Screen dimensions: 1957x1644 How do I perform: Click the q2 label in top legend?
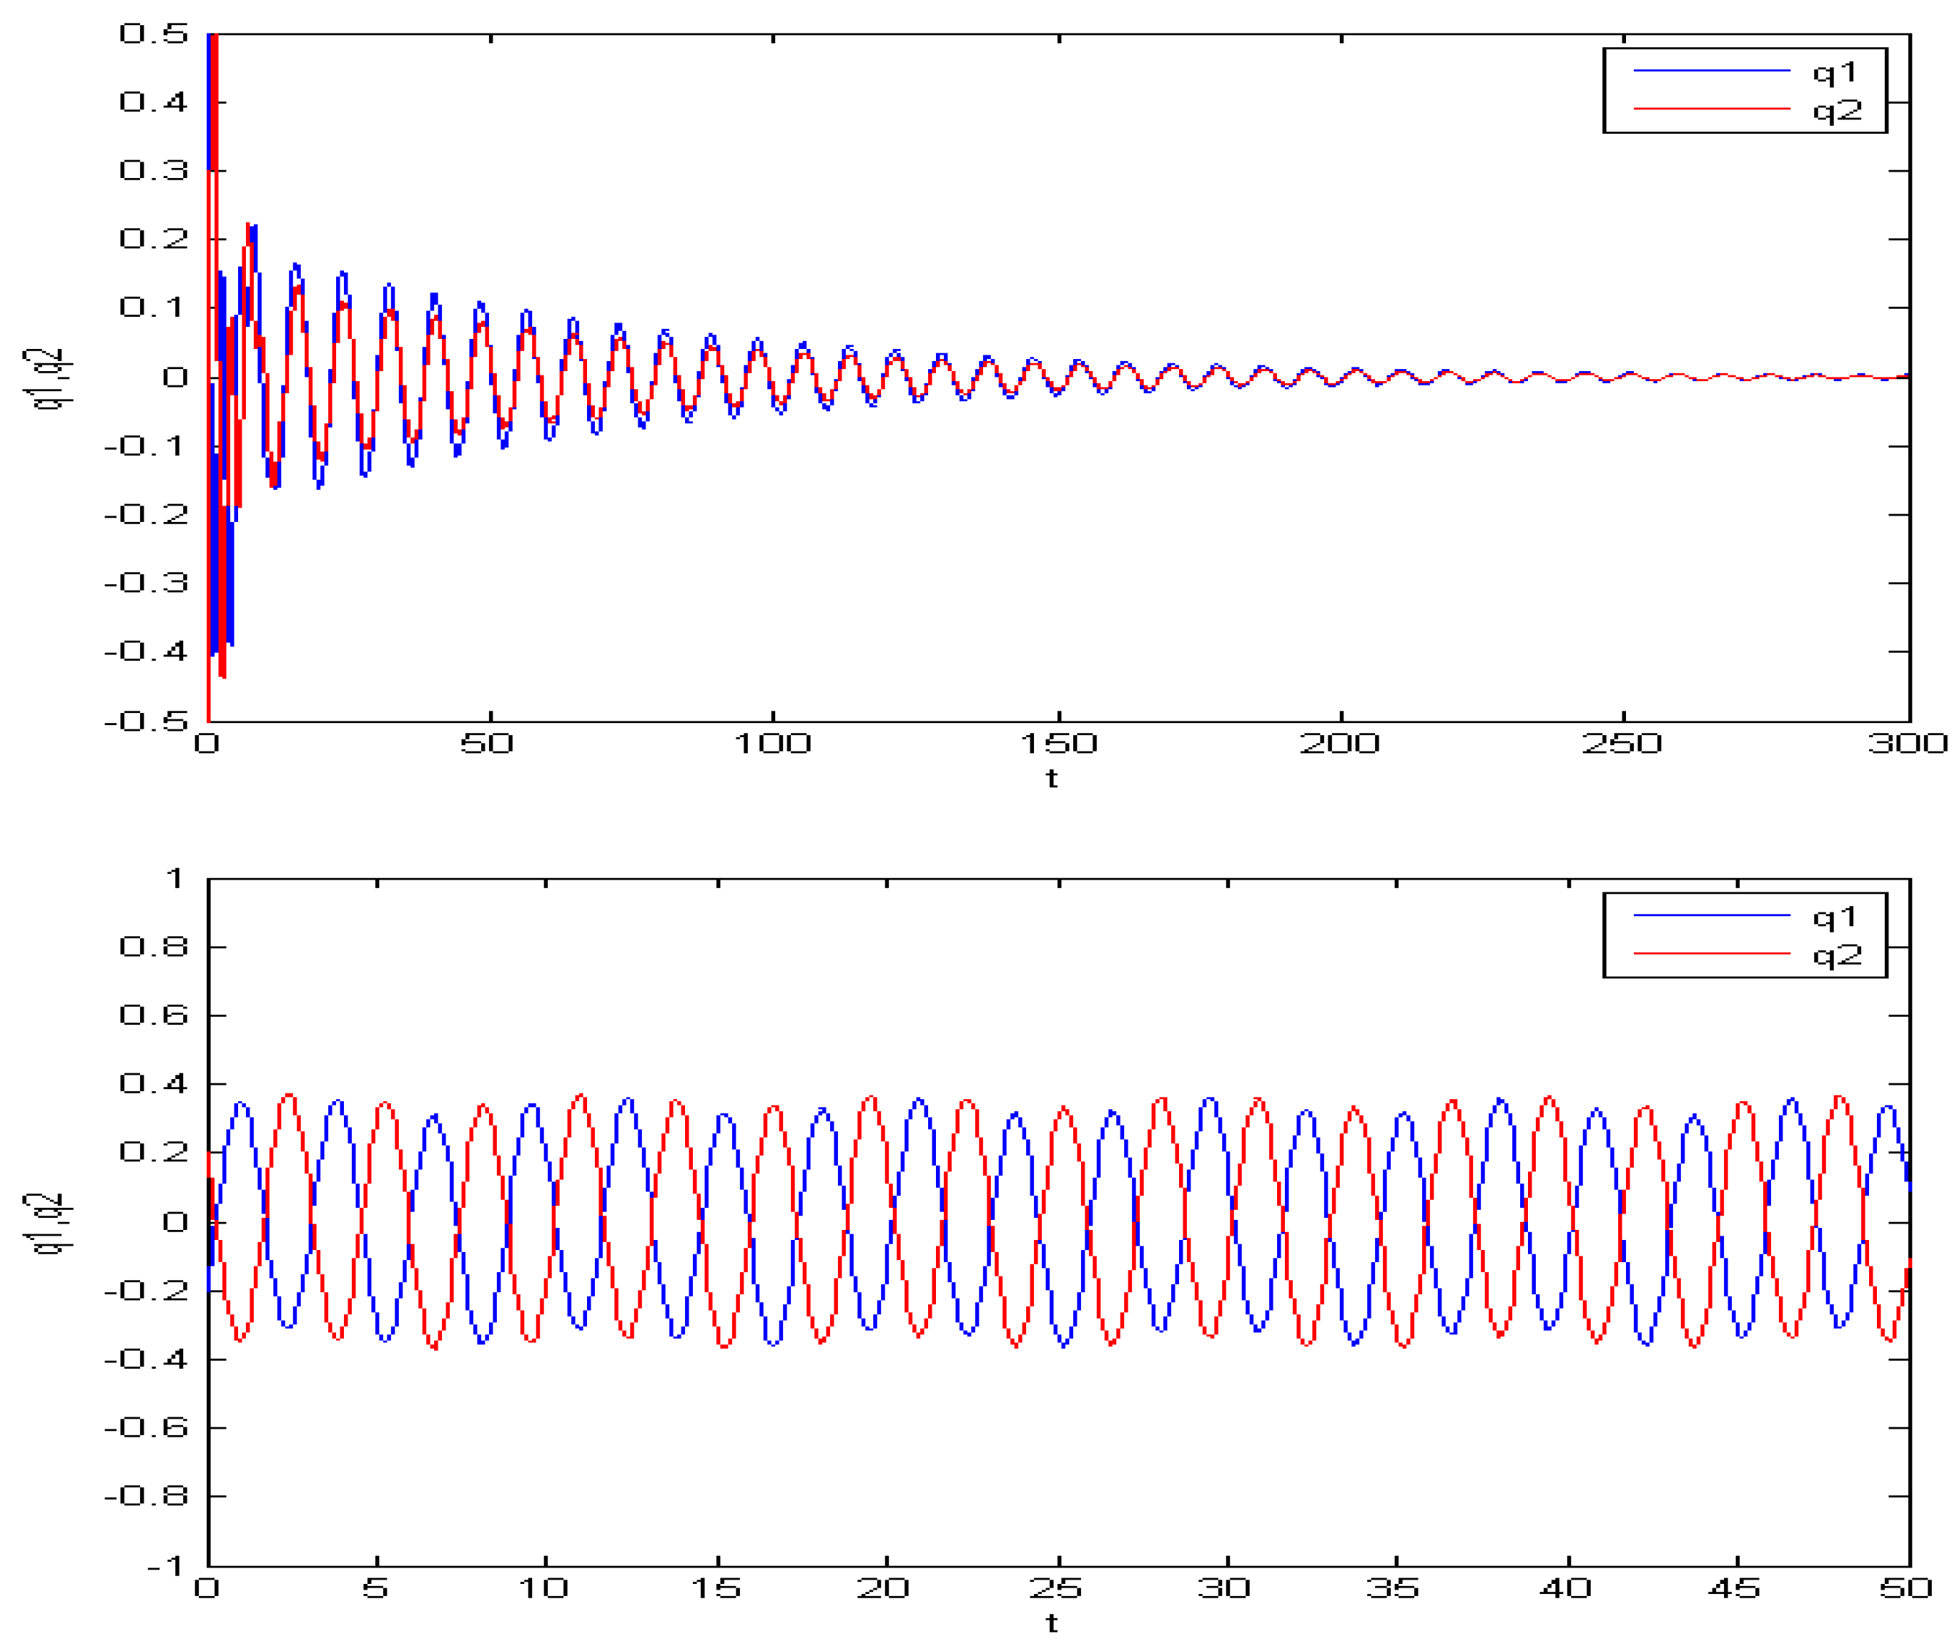[1836, 111]
